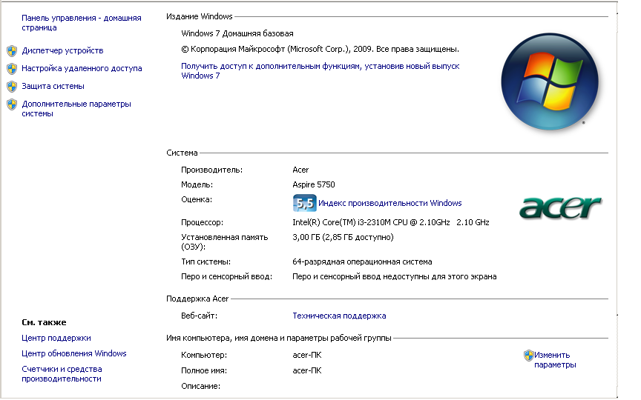Viewport: 641px width, 400px height.
Task: Click the manufacturer value Acer
Action: [x=300, y=170]
